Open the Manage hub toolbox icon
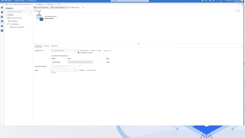245x138 pixels. (2, 31)
